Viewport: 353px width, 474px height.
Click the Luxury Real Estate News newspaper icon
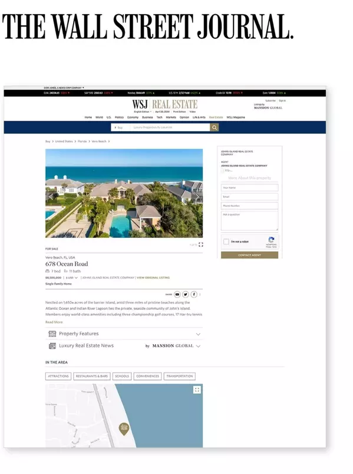[x=52, y=346]
